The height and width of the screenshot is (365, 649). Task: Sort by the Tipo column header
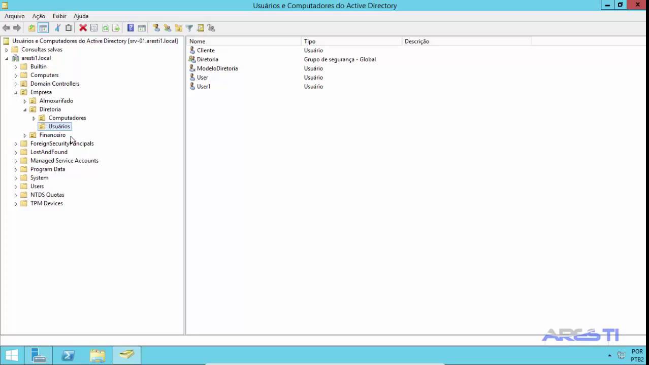point(352,41)
